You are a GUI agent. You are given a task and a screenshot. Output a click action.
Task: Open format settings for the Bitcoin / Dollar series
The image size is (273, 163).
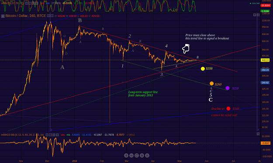(52, 16)
